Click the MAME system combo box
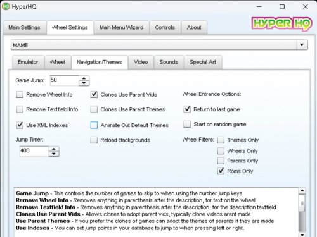 click(159, 45)
